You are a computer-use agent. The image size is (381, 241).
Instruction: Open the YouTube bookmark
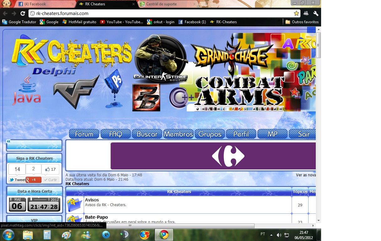tap(121, 22)
